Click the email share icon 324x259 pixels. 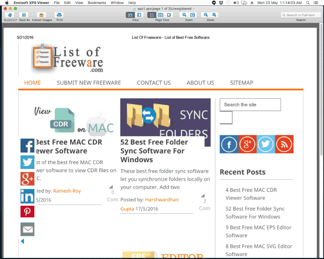[x=27, y=229]
